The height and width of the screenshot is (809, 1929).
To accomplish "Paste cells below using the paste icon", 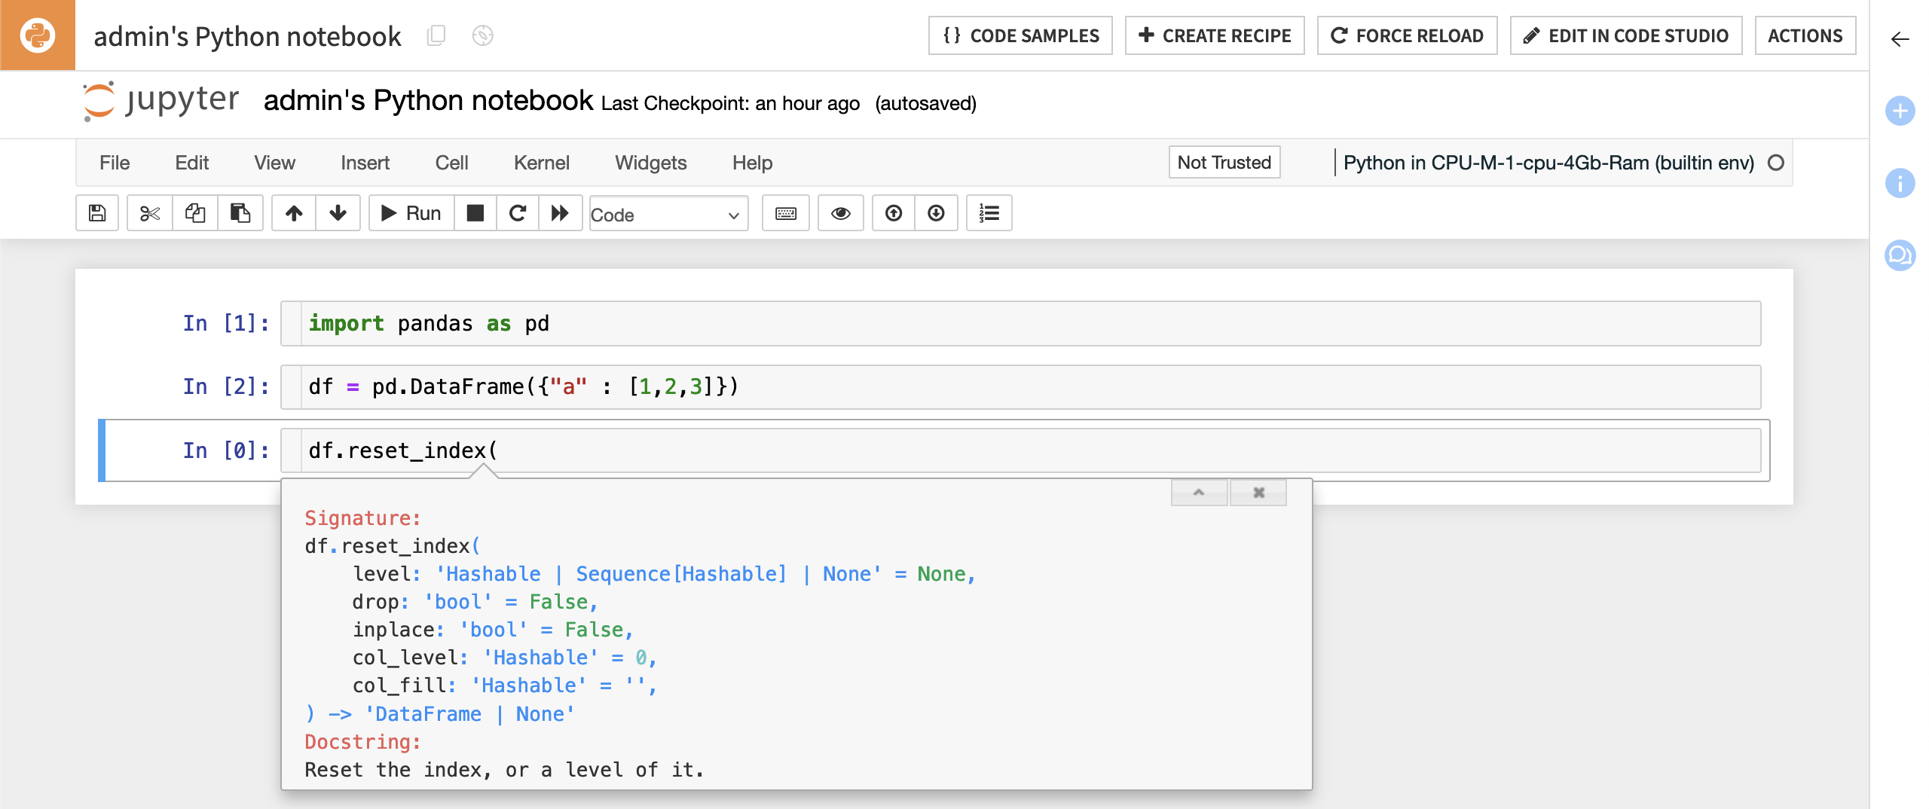I will [240, 213].
